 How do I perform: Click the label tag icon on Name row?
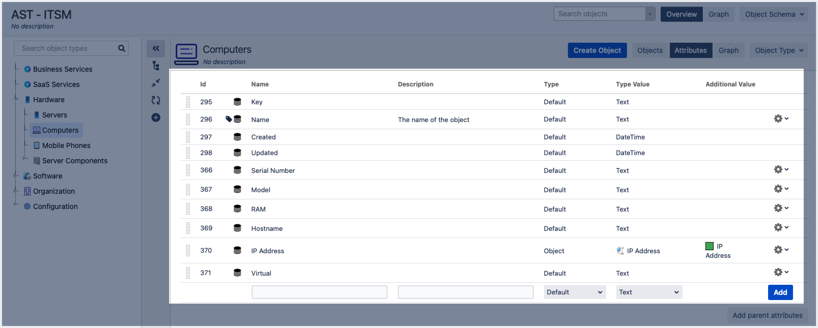[228, 119]
